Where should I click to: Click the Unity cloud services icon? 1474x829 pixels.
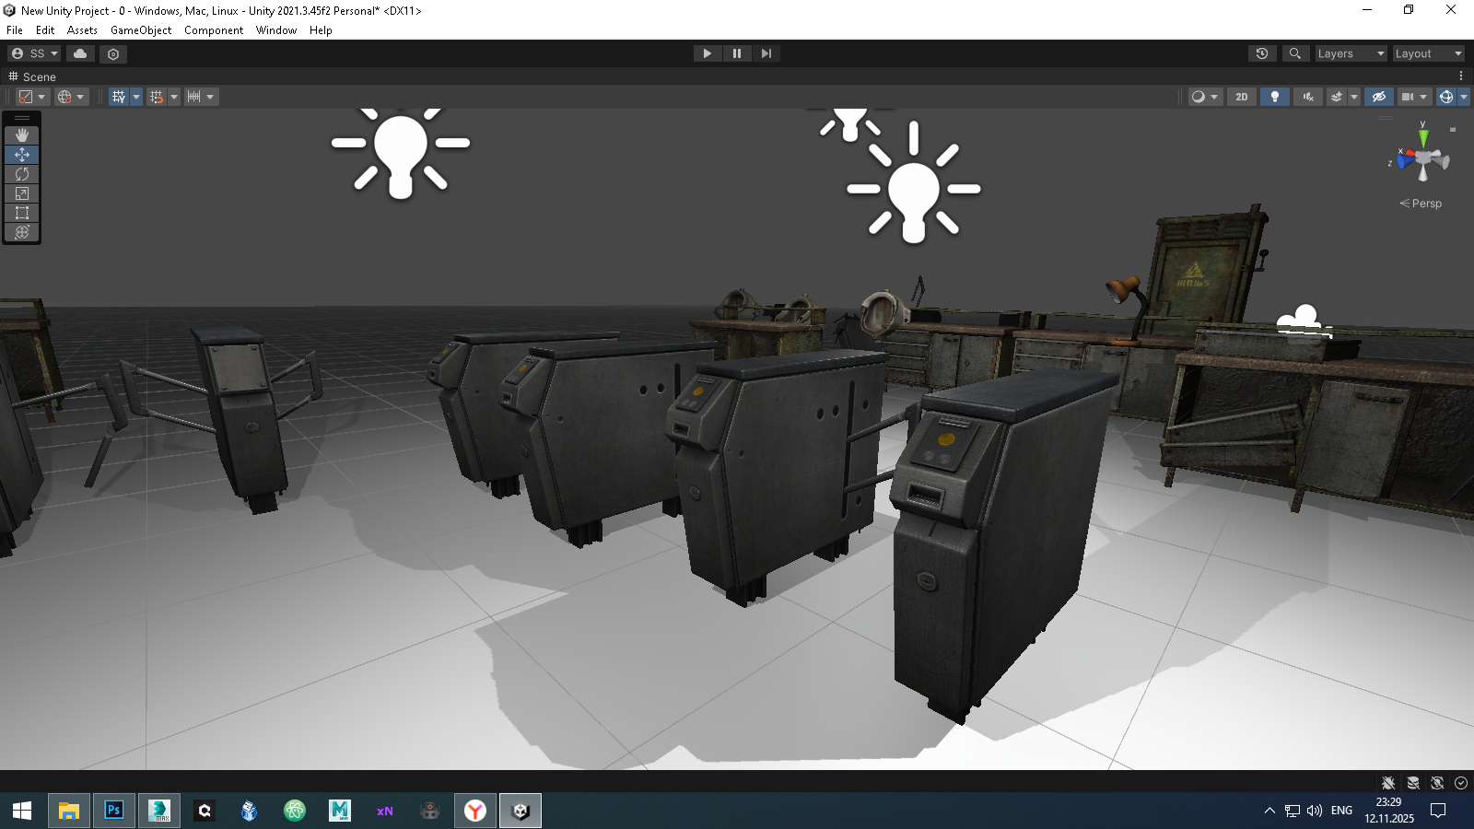80,53
